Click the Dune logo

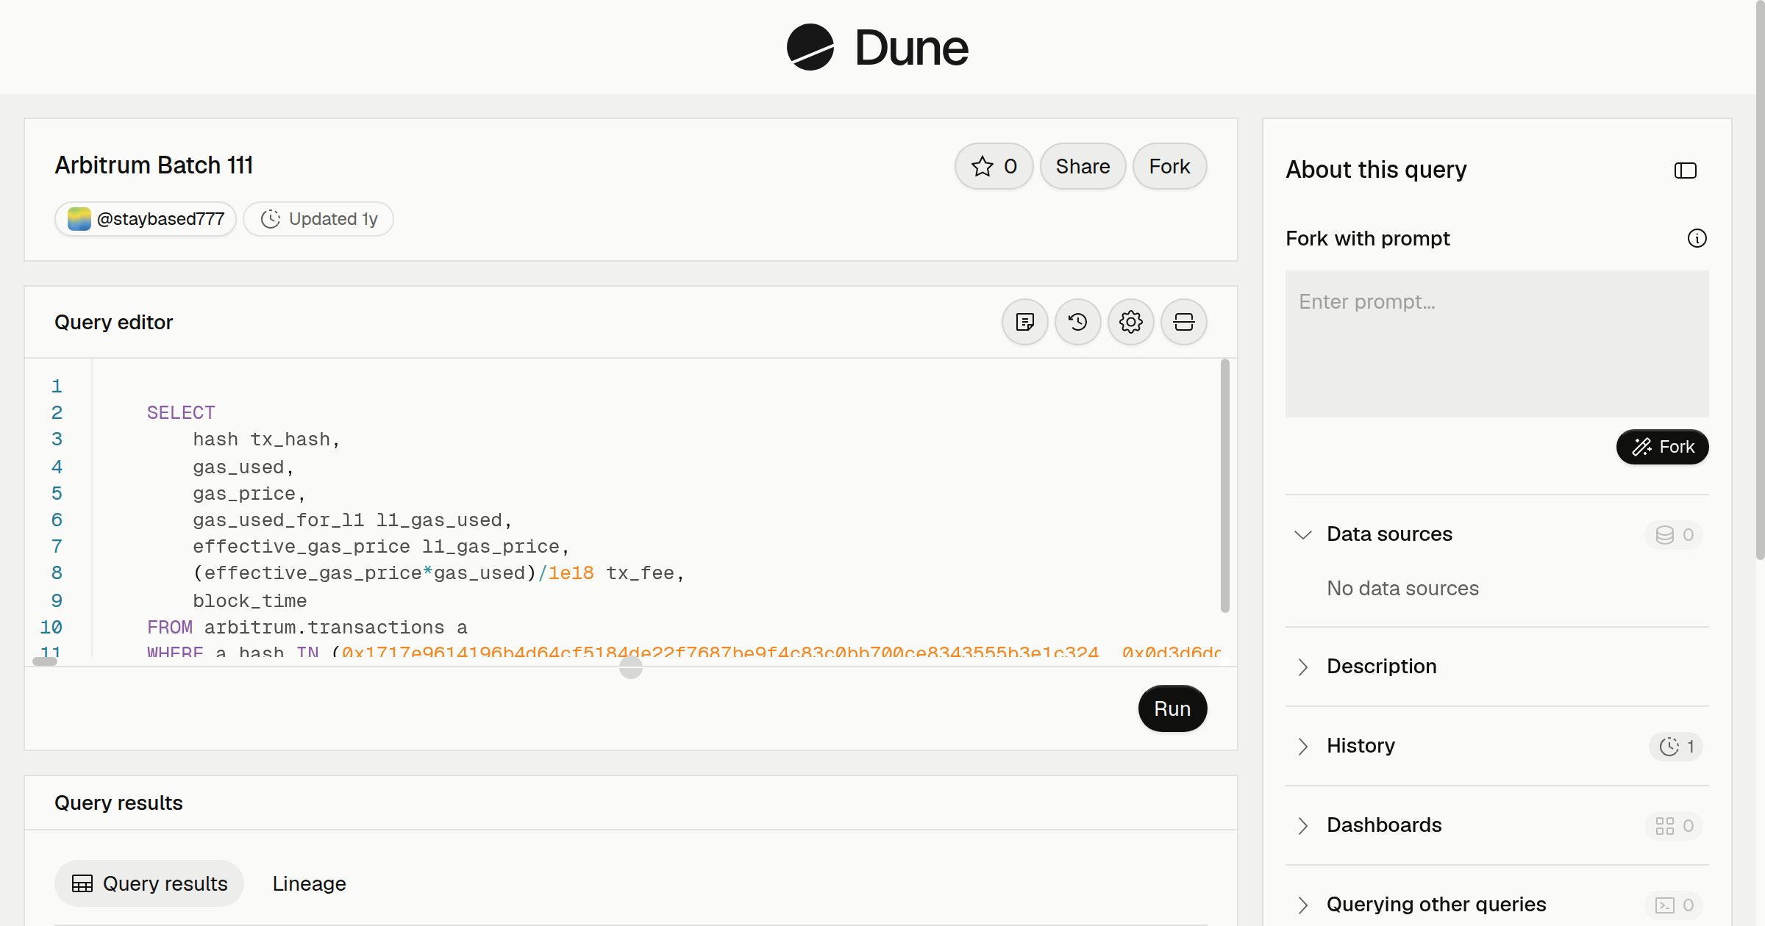pos(877,47)
